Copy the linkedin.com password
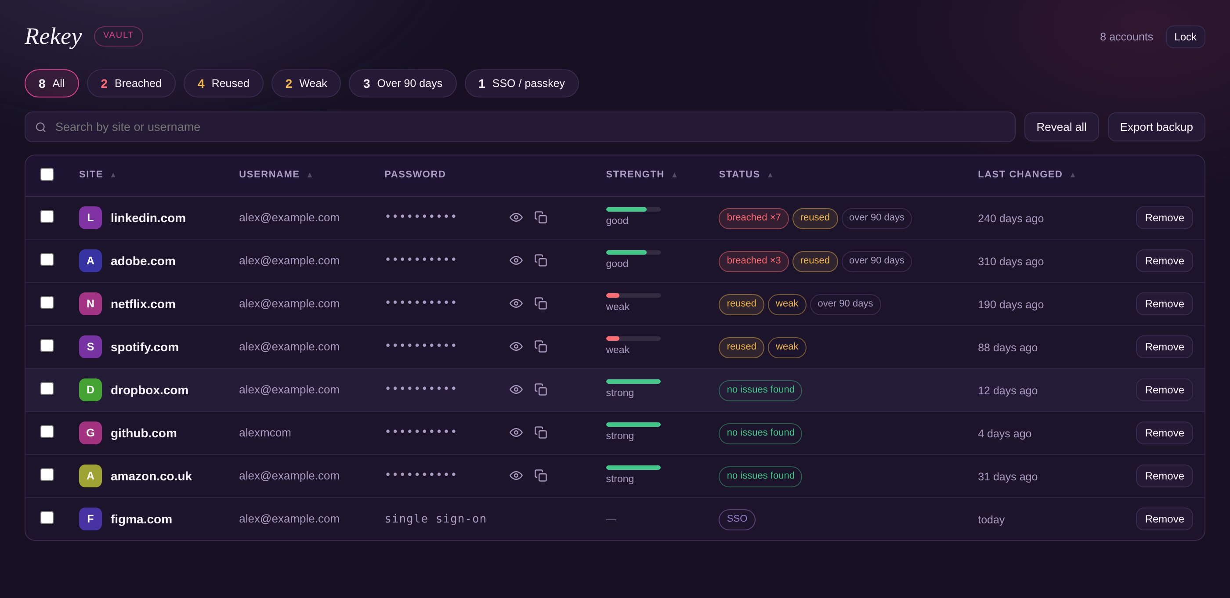Image resolution: width=1230 pixels, height=598 pixels. [540, 218]
